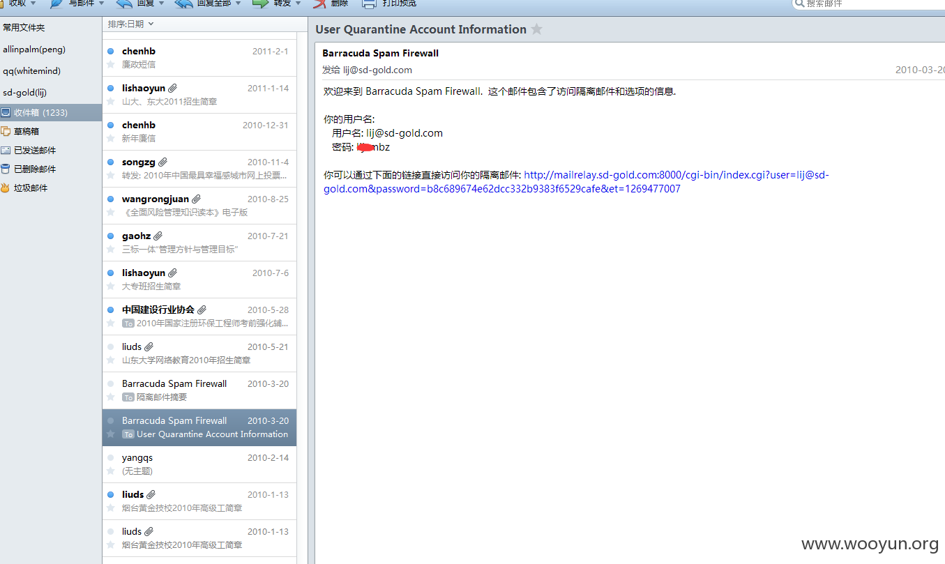Viewport: 945px width, 564px height.
Task: Click the attachment icon next to songzg
Action: coord(162,162)
